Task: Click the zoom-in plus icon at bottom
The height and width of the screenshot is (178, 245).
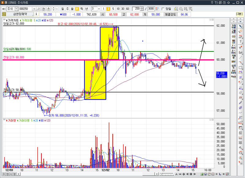Action: point(183,174)
